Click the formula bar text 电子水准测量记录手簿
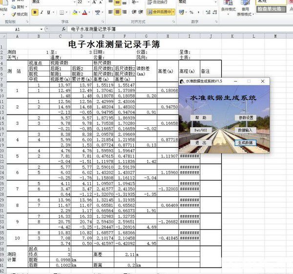 93,29
